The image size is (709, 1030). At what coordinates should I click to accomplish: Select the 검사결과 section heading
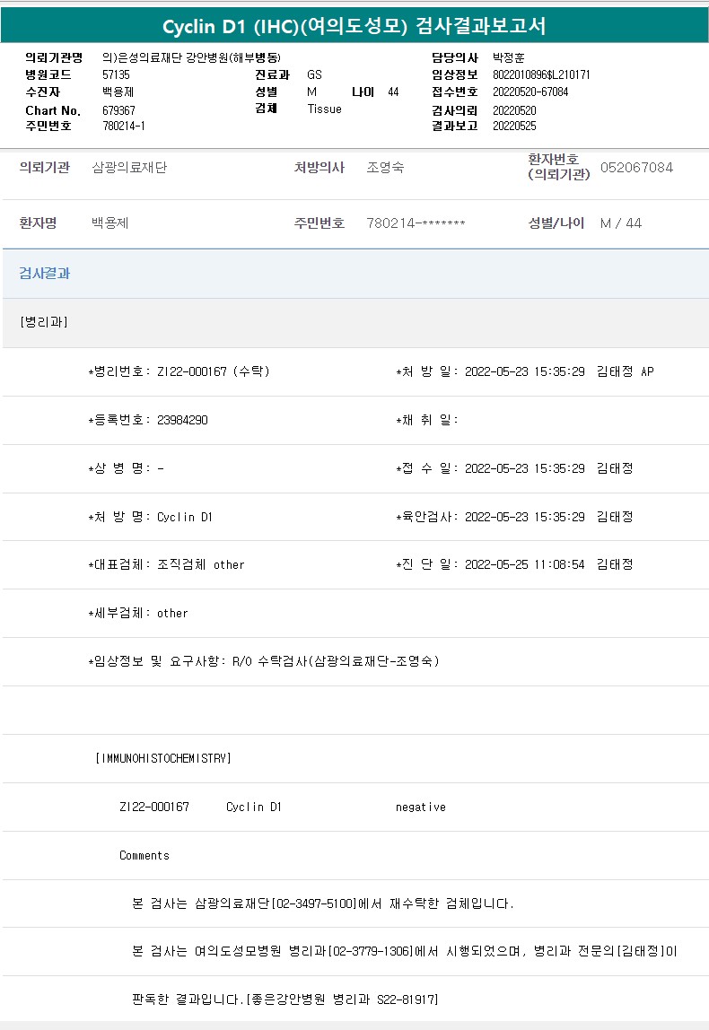pos(45,274)
